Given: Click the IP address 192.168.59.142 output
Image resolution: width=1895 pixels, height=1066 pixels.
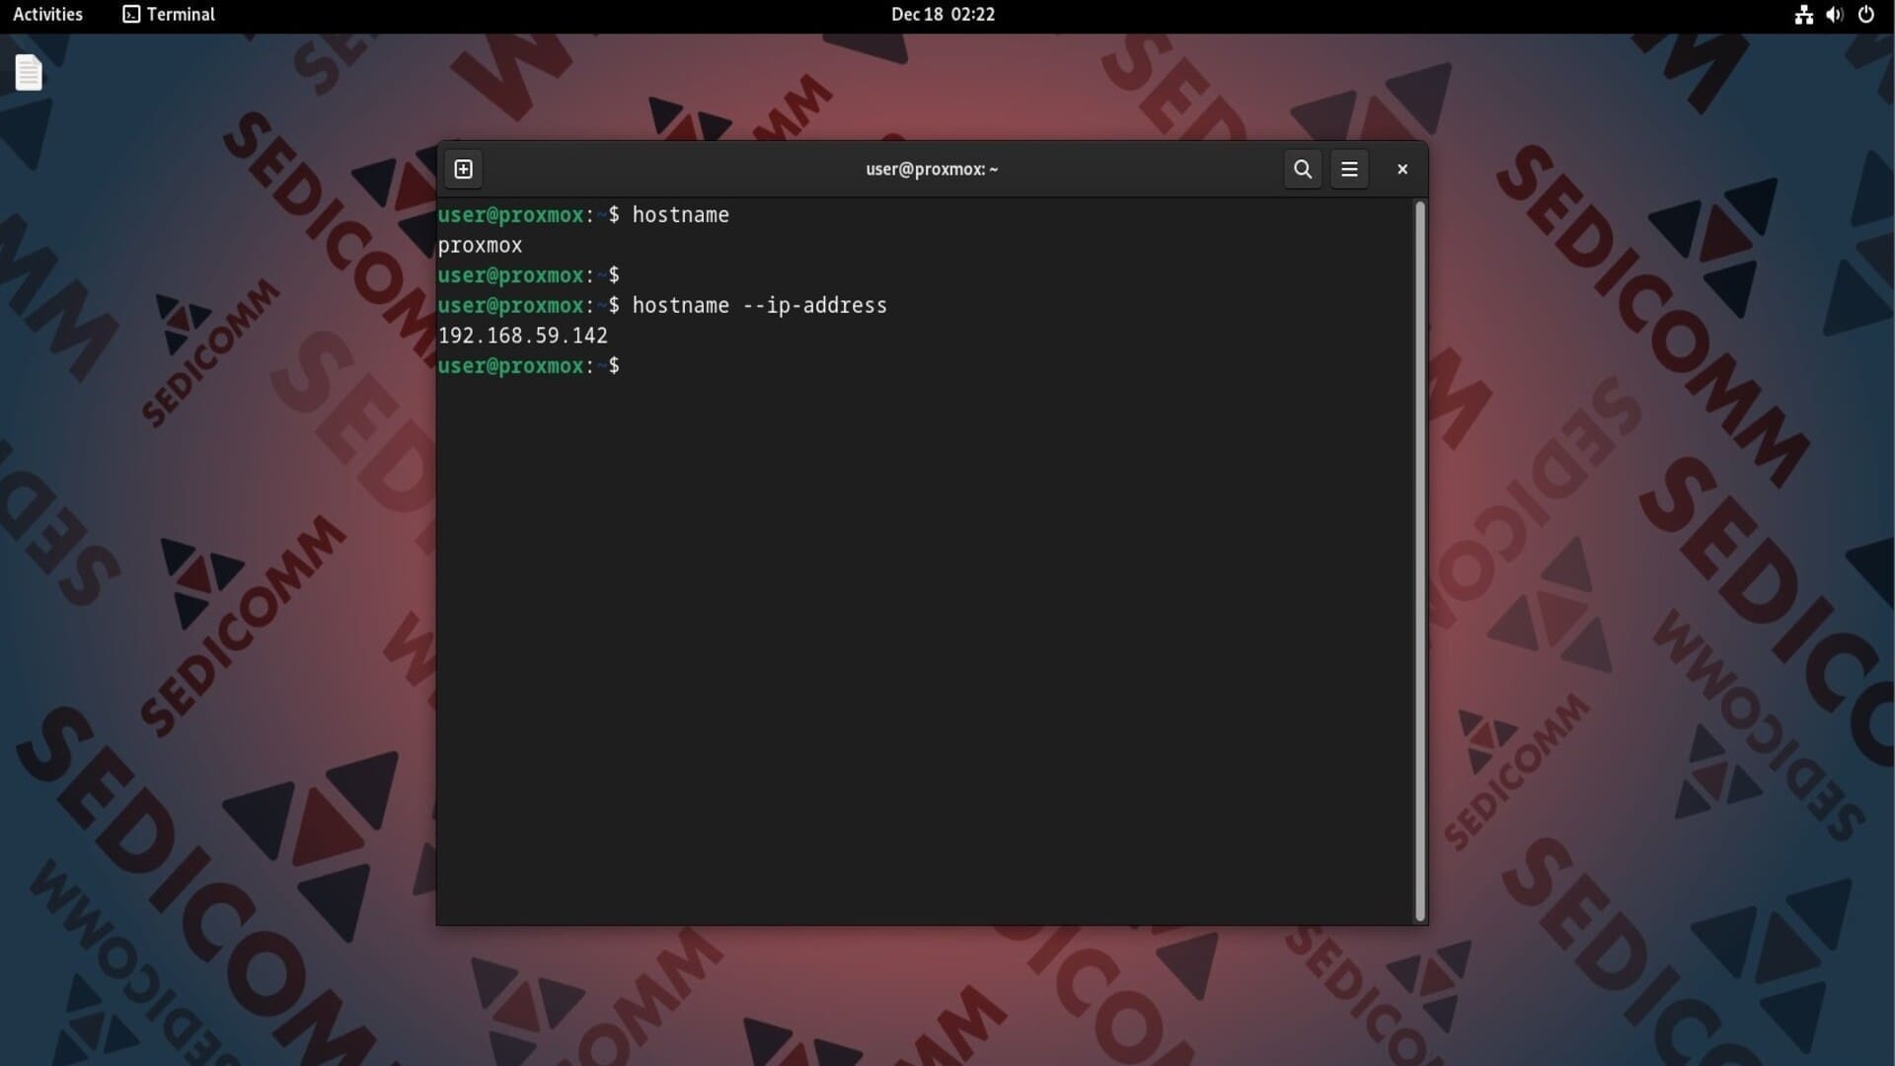Looking at the screenshot, I should coord(522,336).
